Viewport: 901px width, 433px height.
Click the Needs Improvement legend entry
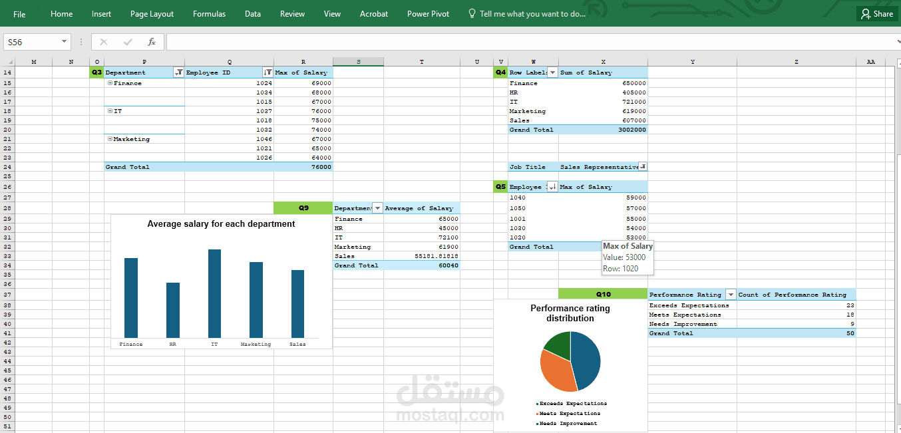[566, 424]
